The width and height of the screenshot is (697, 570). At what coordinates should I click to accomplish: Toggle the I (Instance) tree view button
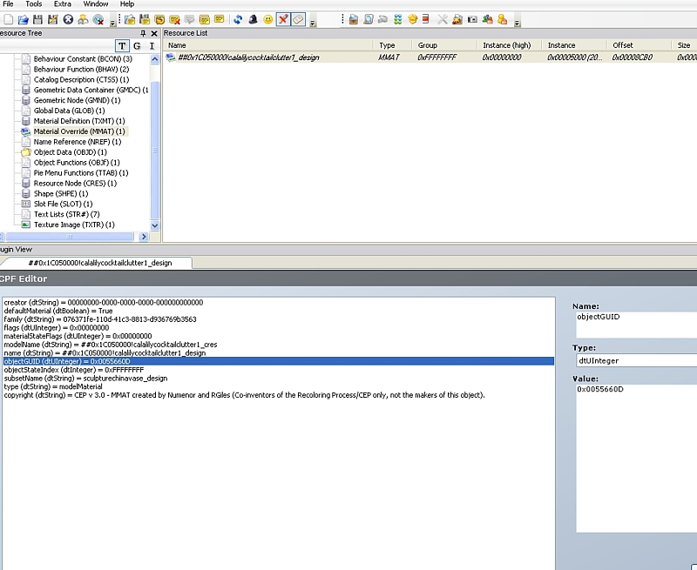[x=152, y=46]
